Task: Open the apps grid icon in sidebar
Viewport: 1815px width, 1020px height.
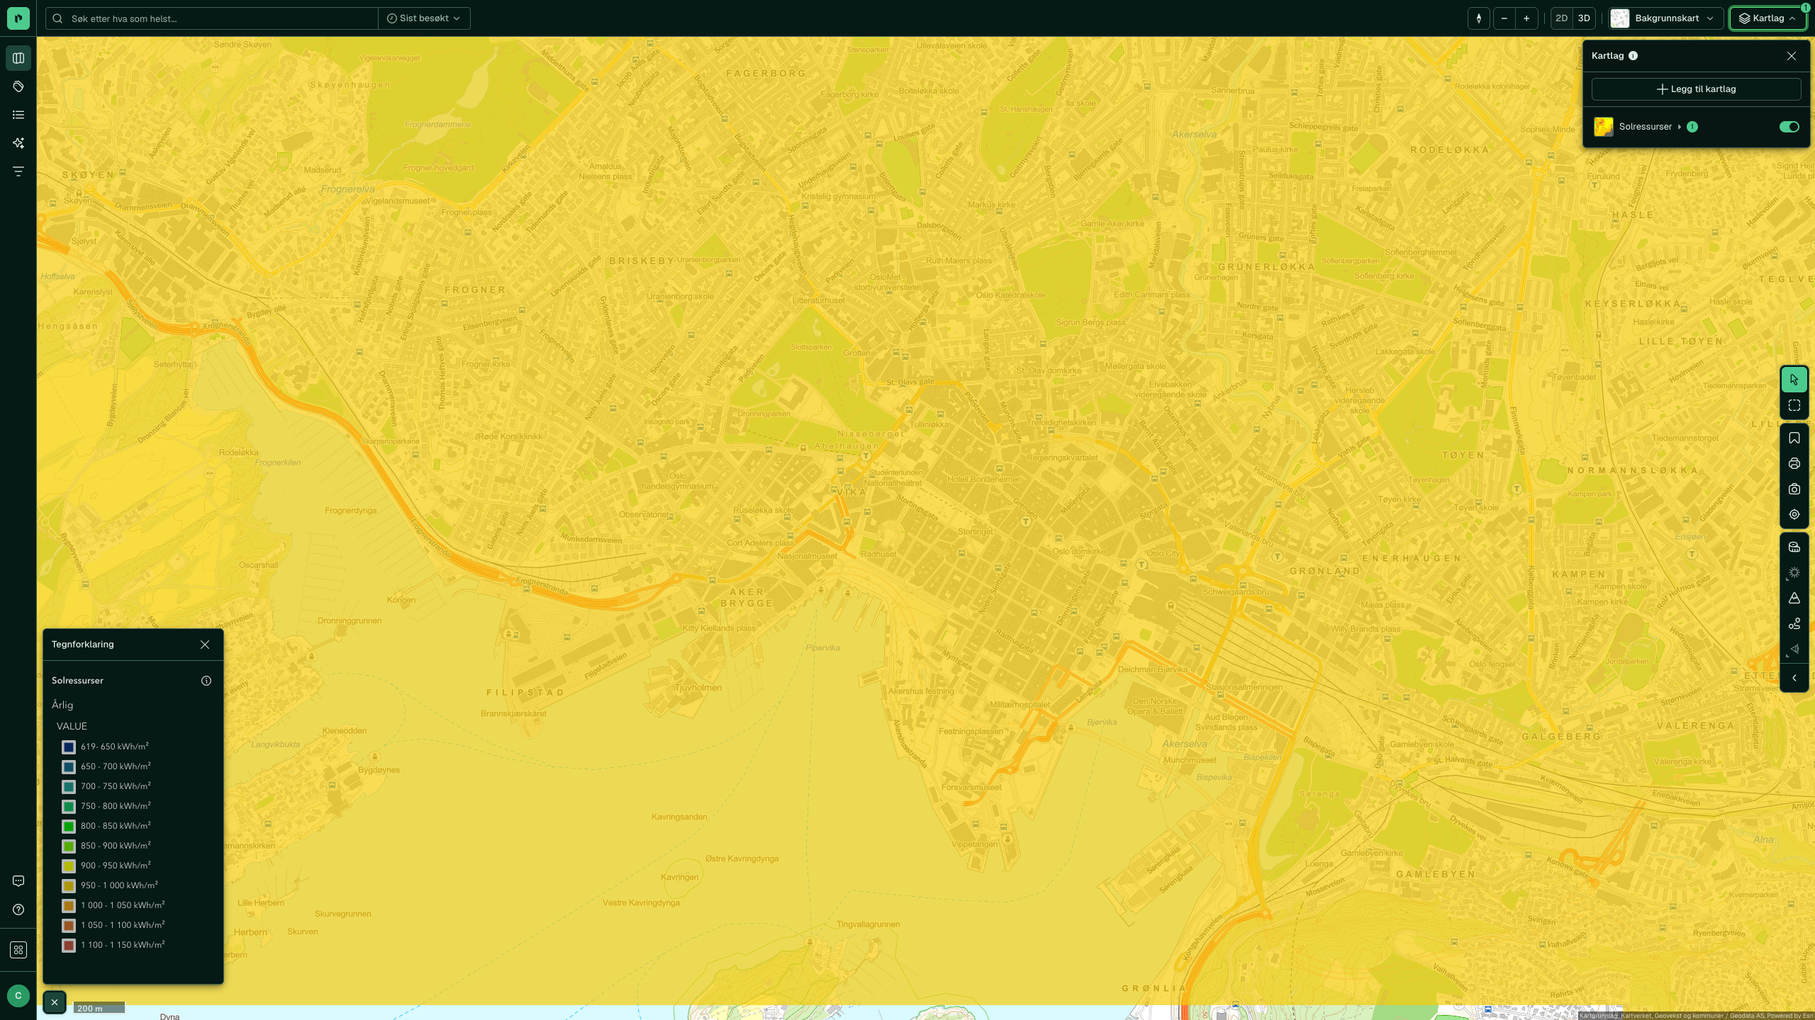Action: [18, 950]
